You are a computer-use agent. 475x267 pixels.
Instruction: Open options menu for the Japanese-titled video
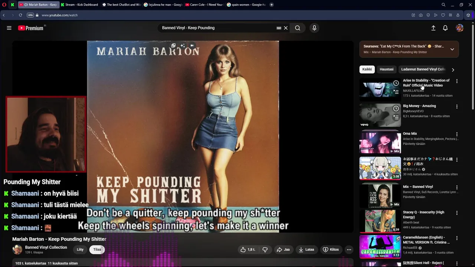pos(457,159)
